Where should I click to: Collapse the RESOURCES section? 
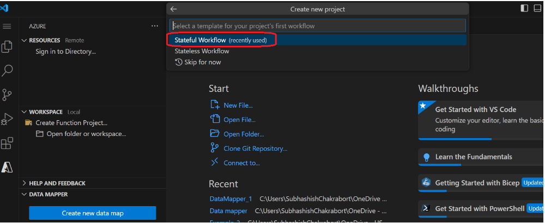point(24,40)
